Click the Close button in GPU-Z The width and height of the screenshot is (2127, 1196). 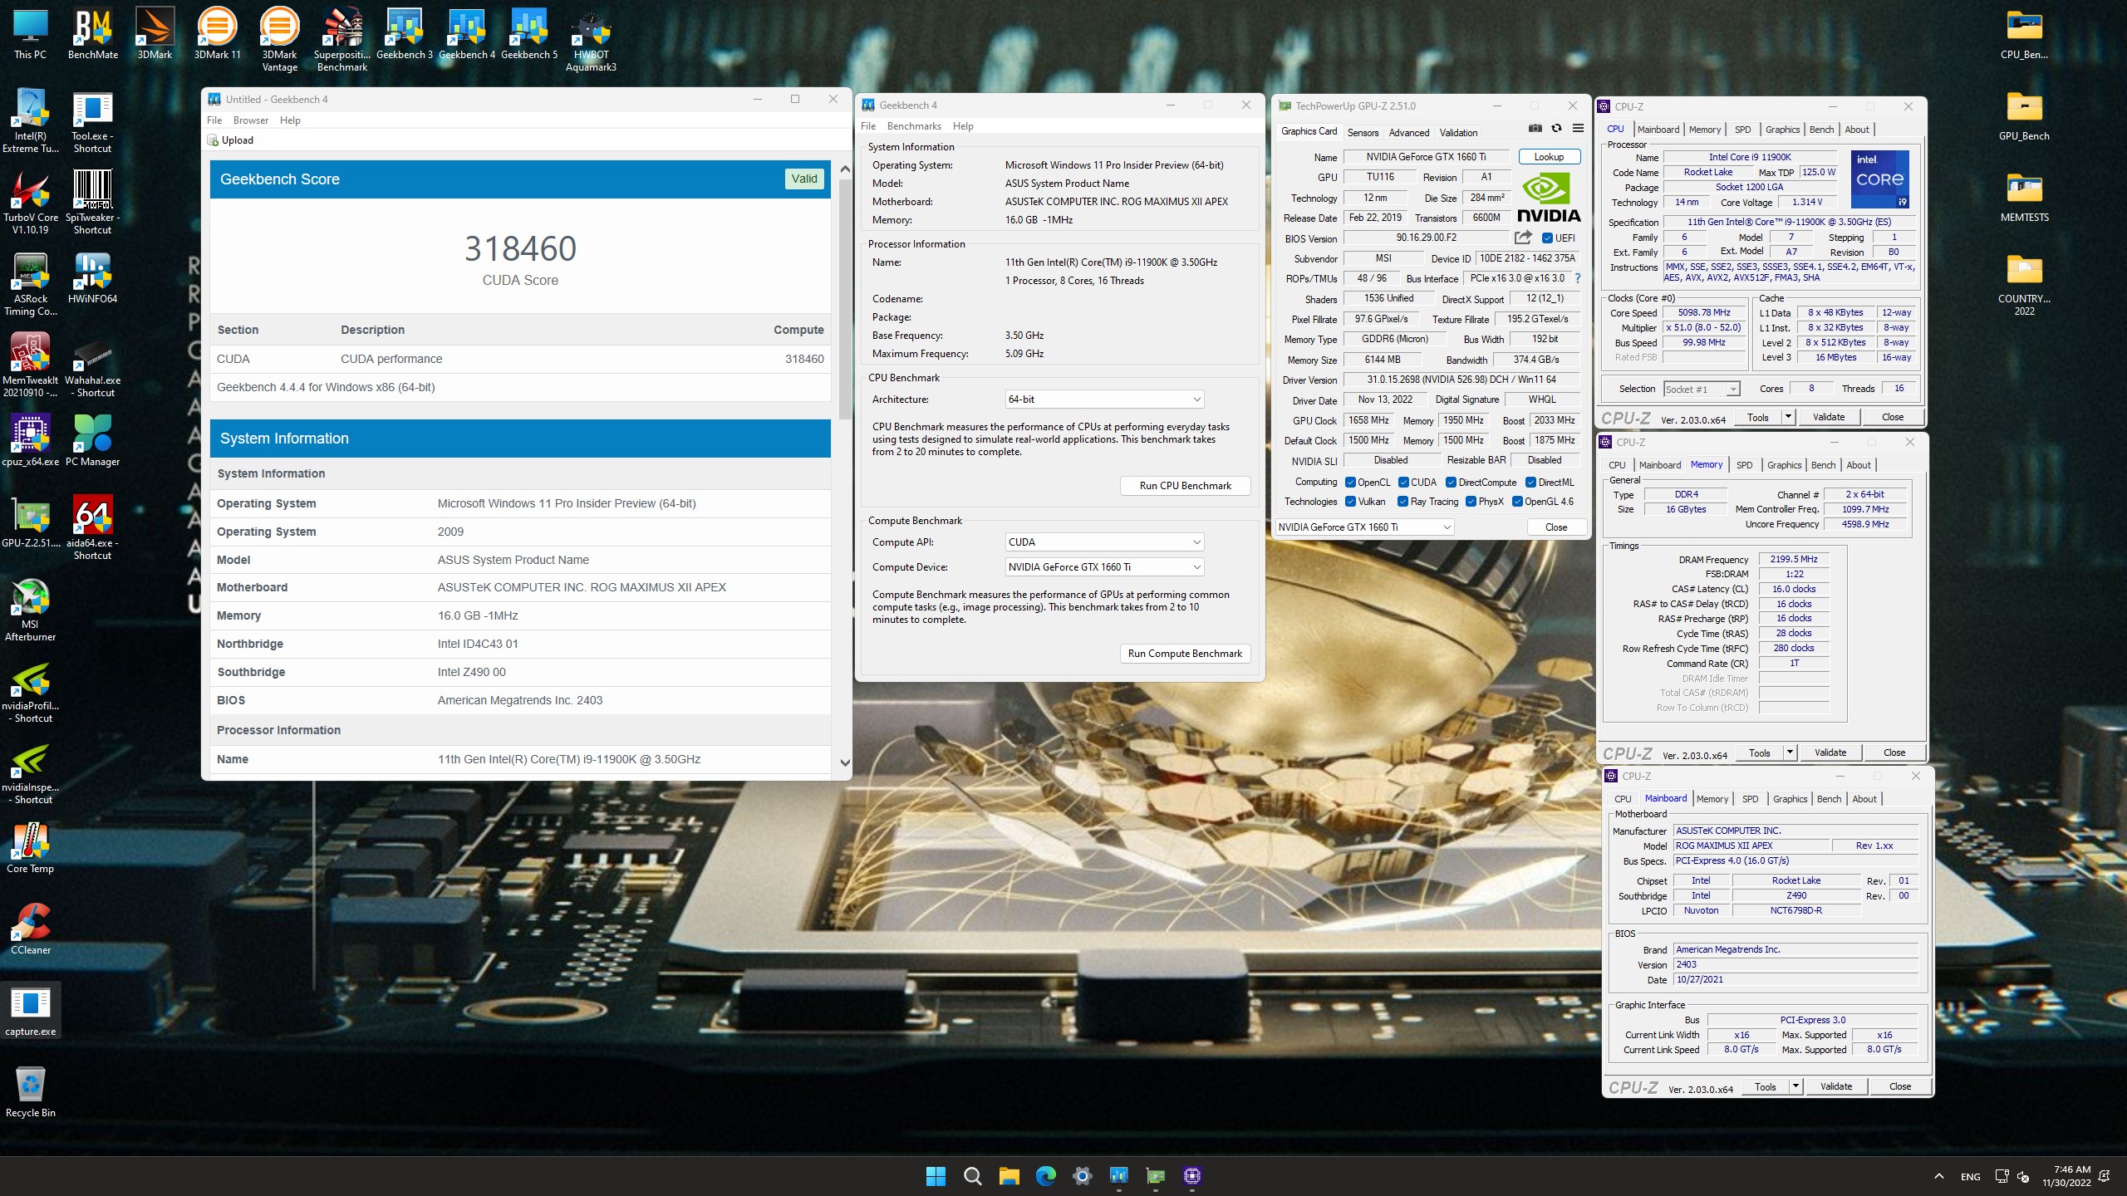(1556, 527)
